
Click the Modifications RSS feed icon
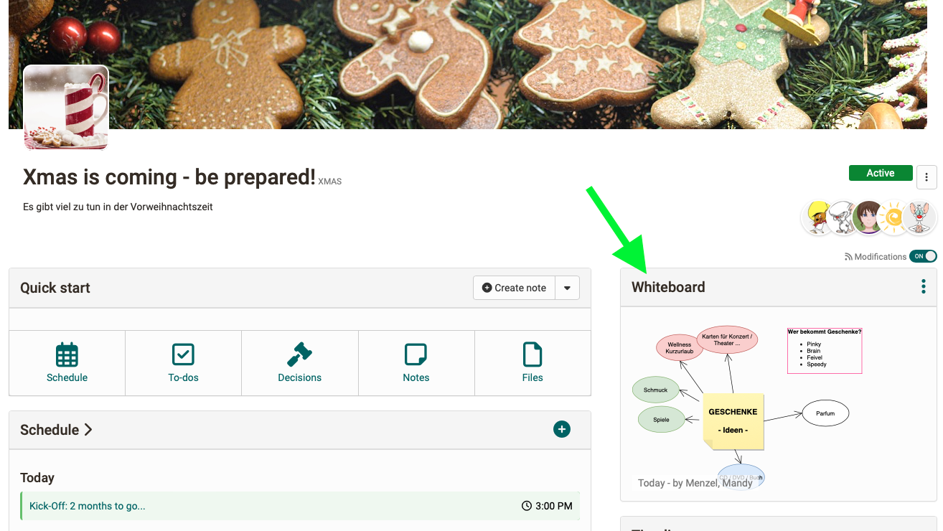tap(848, 257)
